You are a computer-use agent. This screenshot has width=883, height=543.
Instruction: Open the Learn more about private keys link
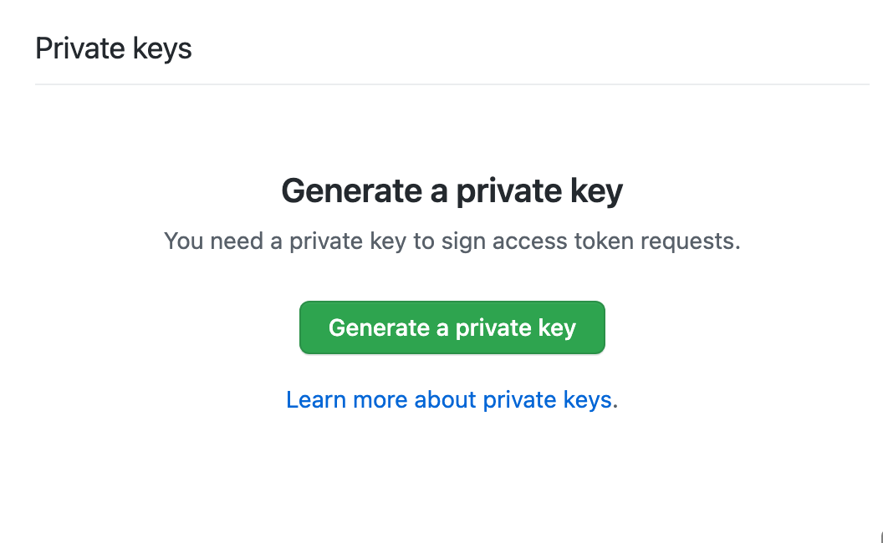(449, 400)
